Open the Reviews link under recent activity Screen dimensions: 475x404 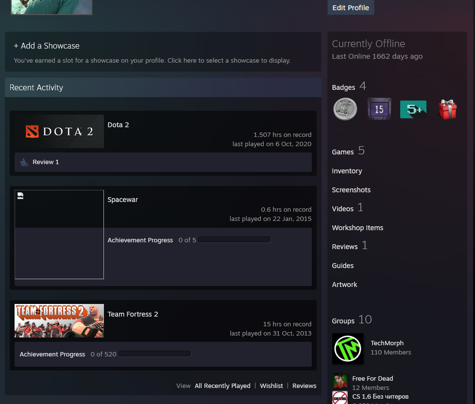304,386
